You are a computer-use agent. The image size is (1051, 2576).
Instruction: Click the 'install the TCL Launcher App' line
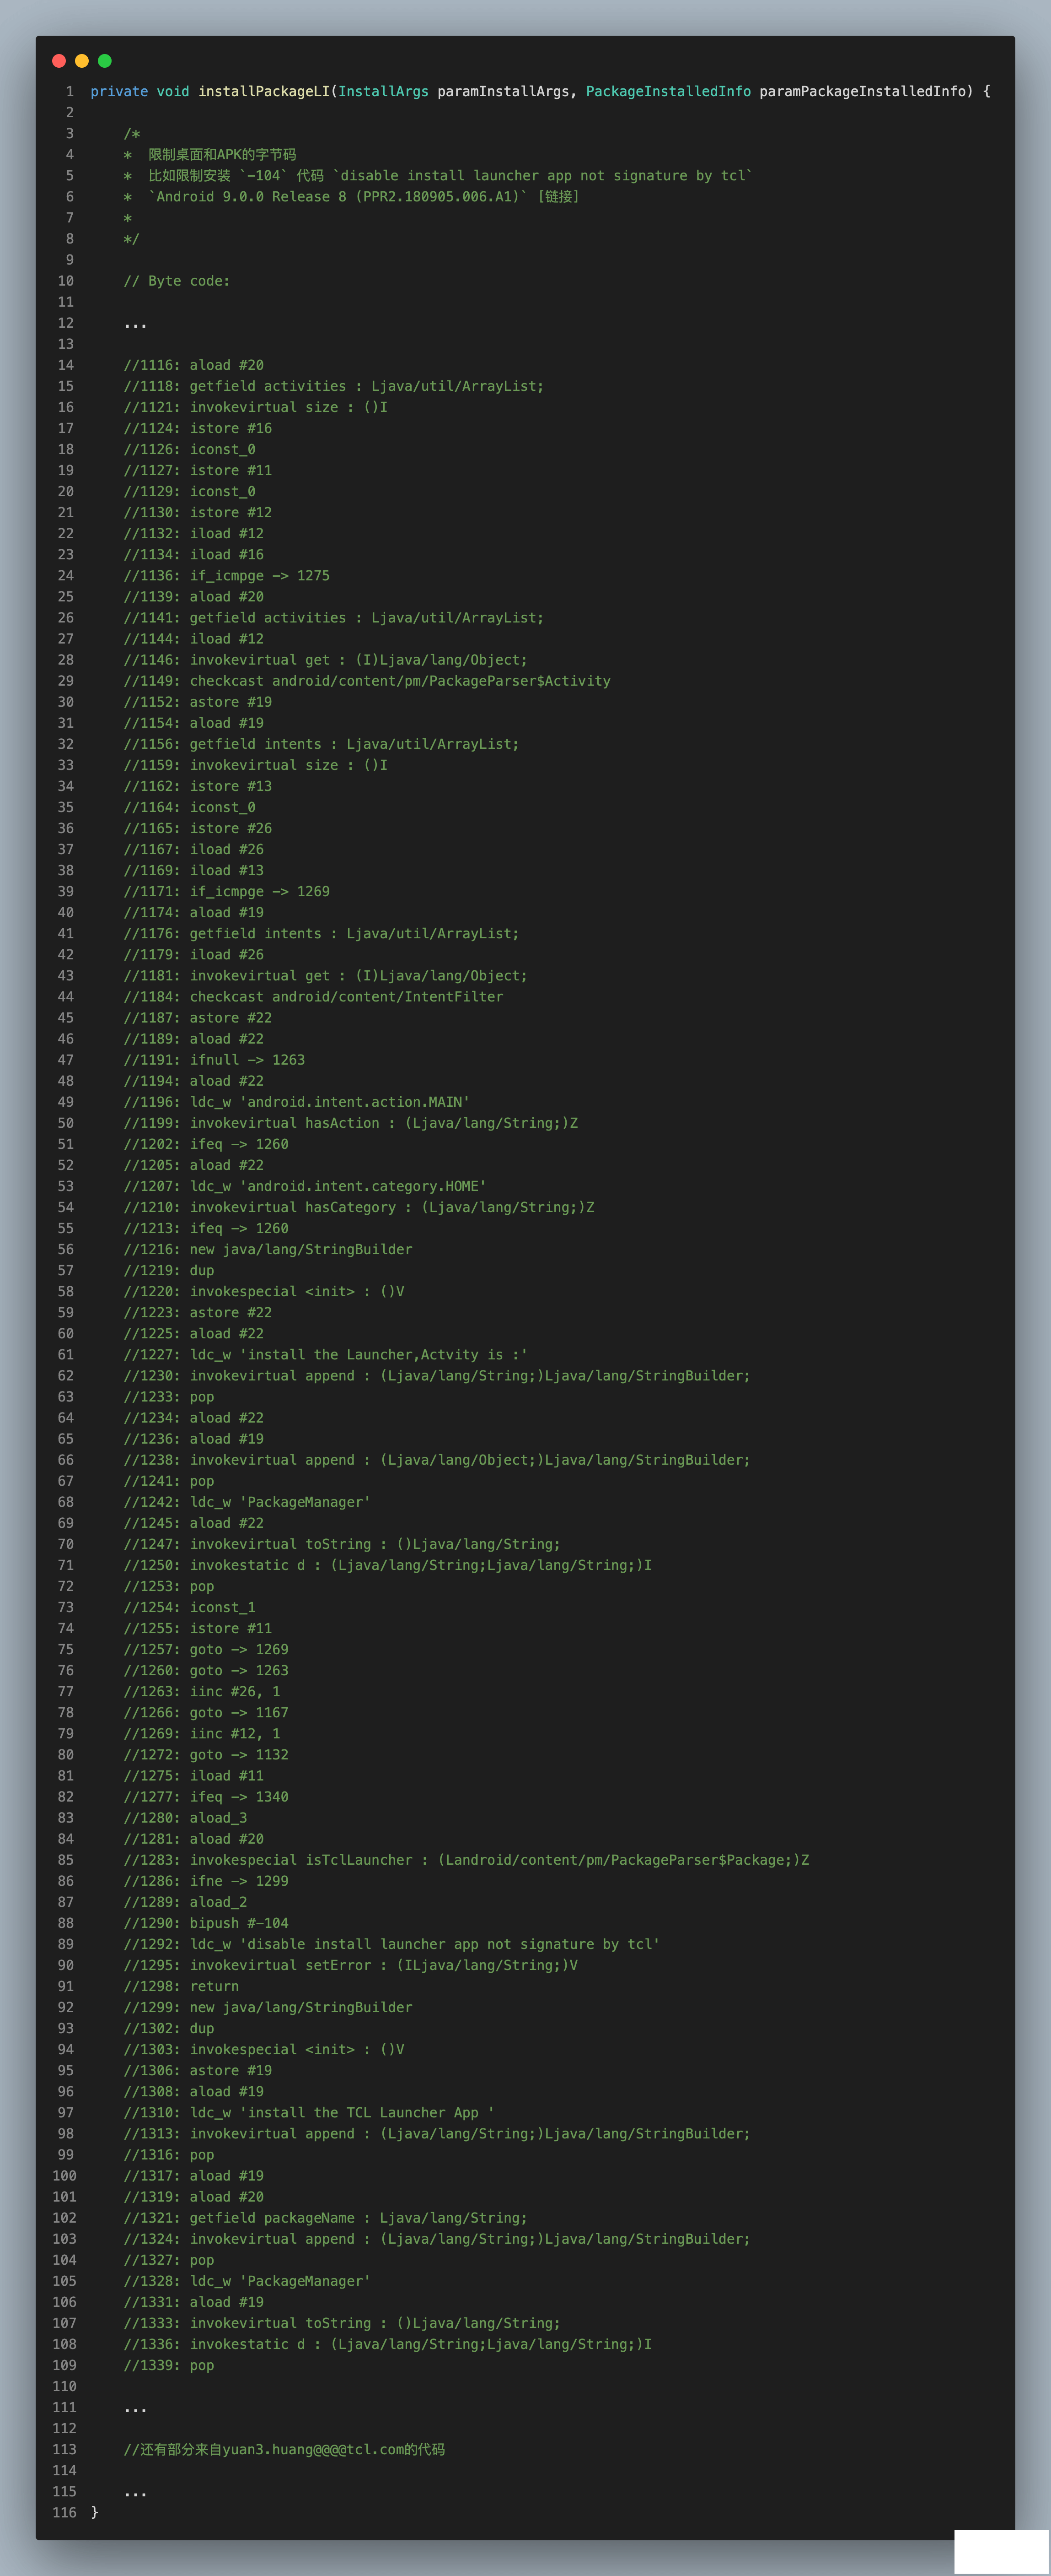[x=309, y=2112]
